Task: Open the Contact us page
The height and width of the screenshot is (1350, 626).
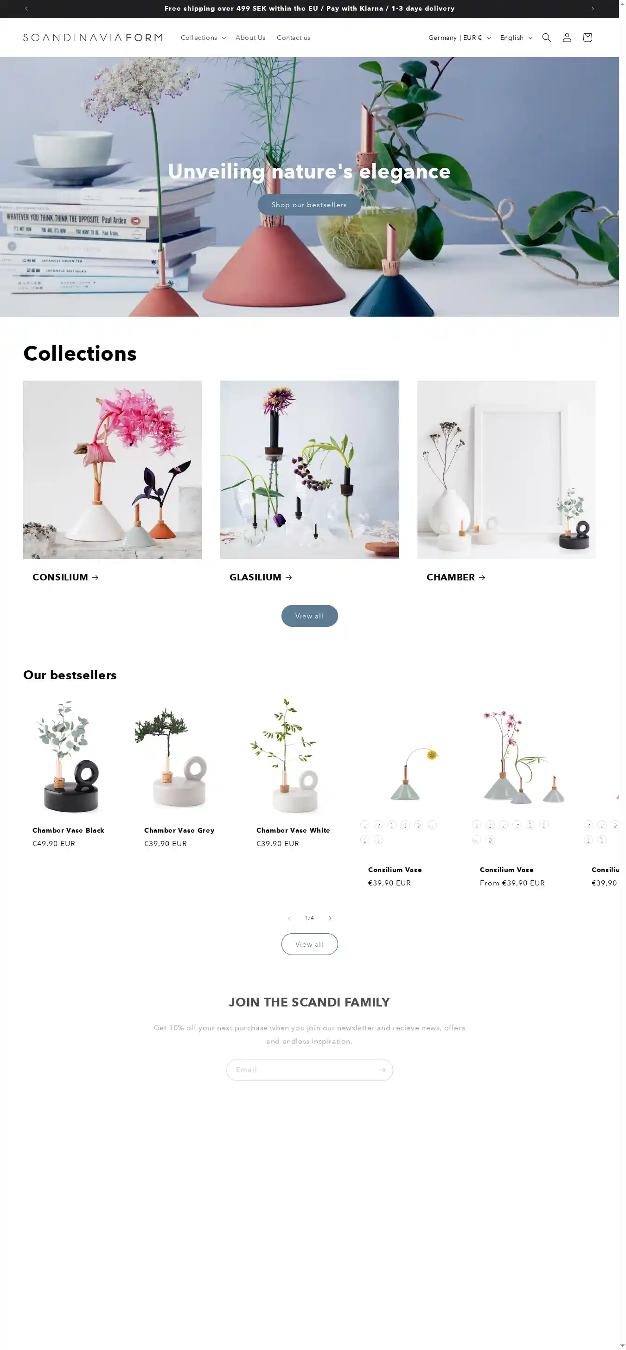Action: pyautogui.click(x=293, y=38)
